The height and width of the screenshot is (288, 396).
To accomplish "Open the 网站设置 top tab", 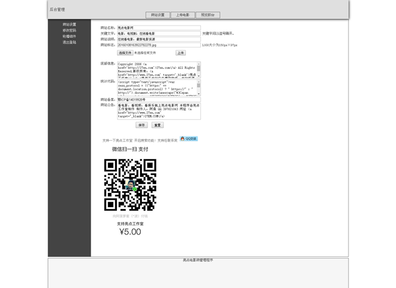I will pos(158,15).
